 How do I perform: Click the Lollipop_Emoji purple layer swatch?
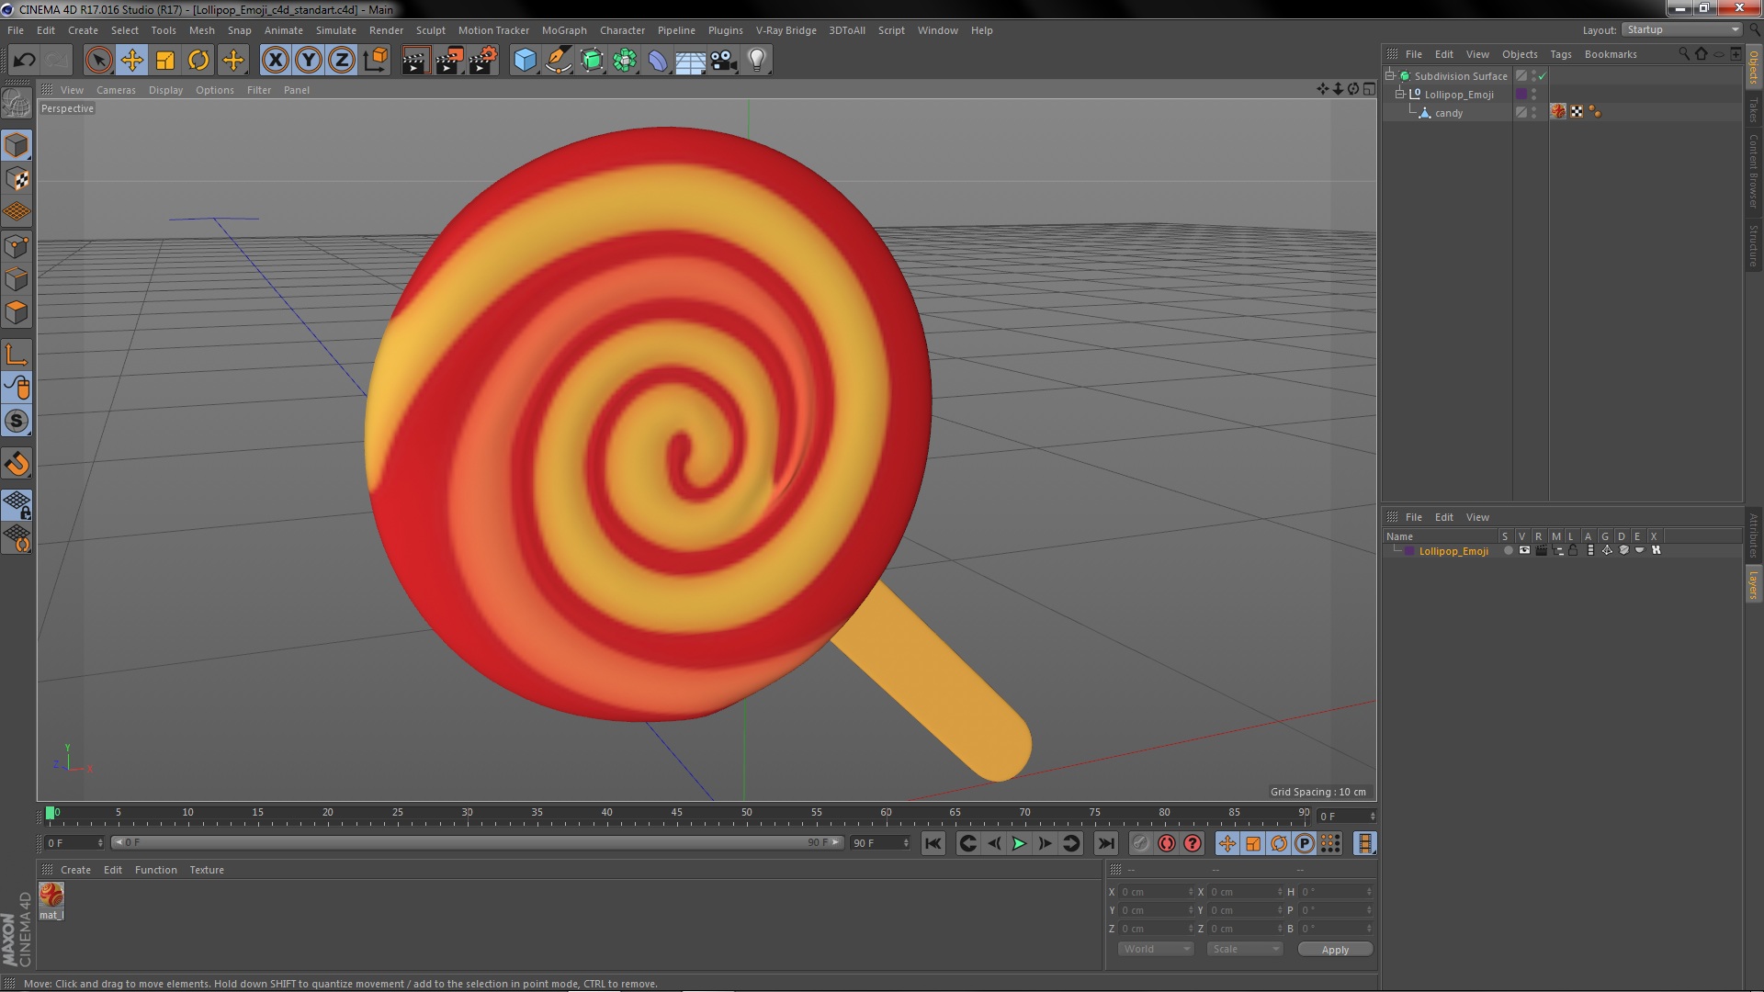tap(1521, 95)
